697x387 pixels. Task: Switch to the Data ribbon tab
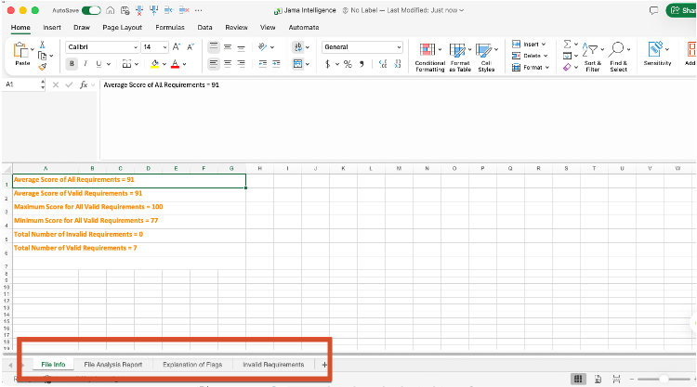[204, 28]
